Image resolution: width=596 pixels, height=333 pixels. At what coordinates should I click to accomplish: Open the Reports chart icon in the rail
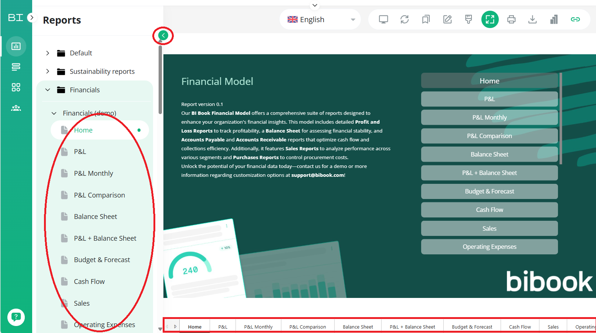(x=16, y=46)
